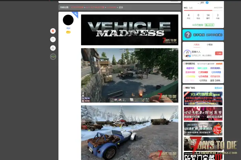The width and height of the screenshot is (241, 160).
Task: Click the 正文 breadcrumb text
Action: click(121, 8)
